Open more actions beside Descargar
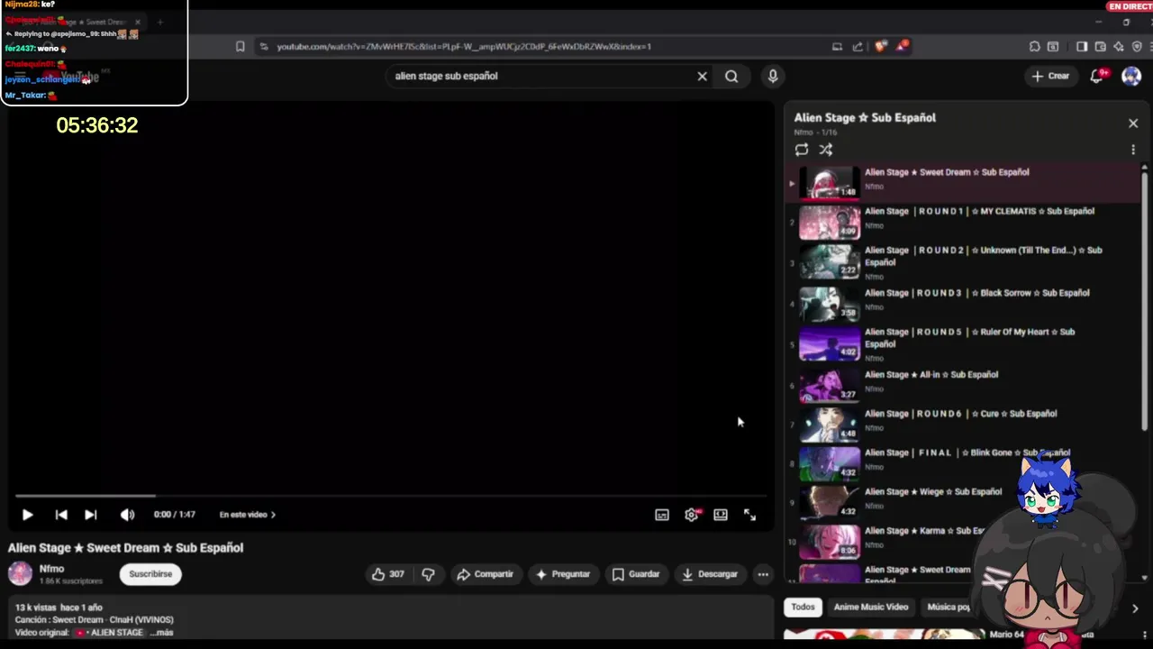 point(763,574)
